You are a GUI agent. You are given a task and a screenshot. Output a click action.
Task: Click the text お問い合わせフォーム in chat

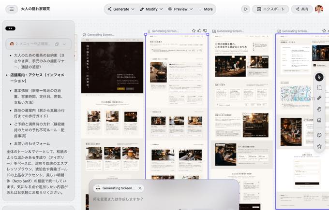pyautogui.click(x=32, y=144)
